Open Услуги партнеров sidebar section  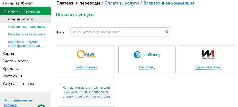pos(19,84)
